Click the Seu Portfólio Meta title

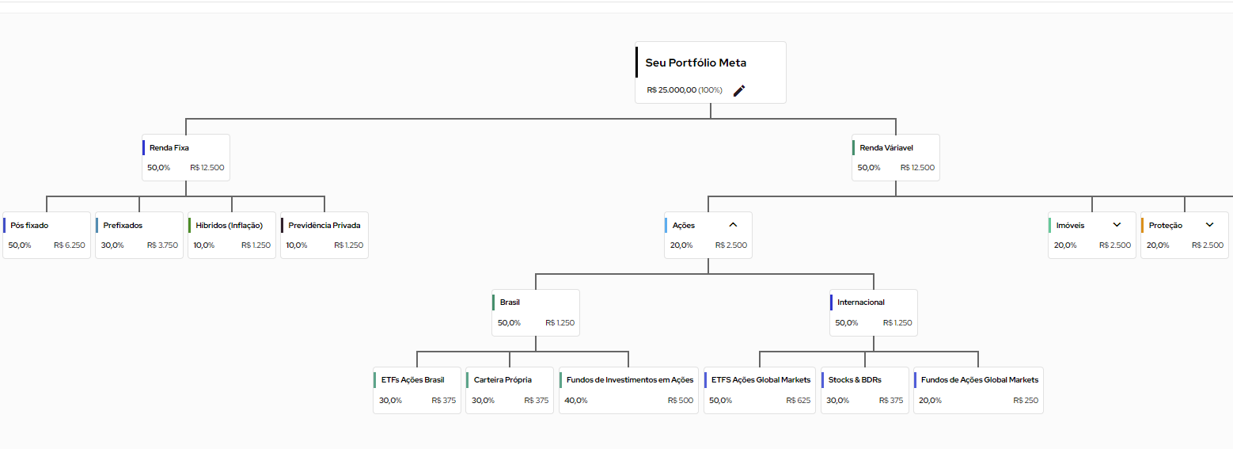[x=696, y=63]
